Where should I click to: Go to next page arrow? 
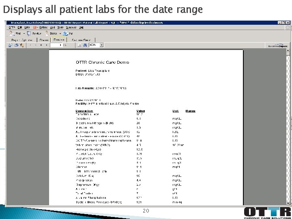(x=41, y=45)
